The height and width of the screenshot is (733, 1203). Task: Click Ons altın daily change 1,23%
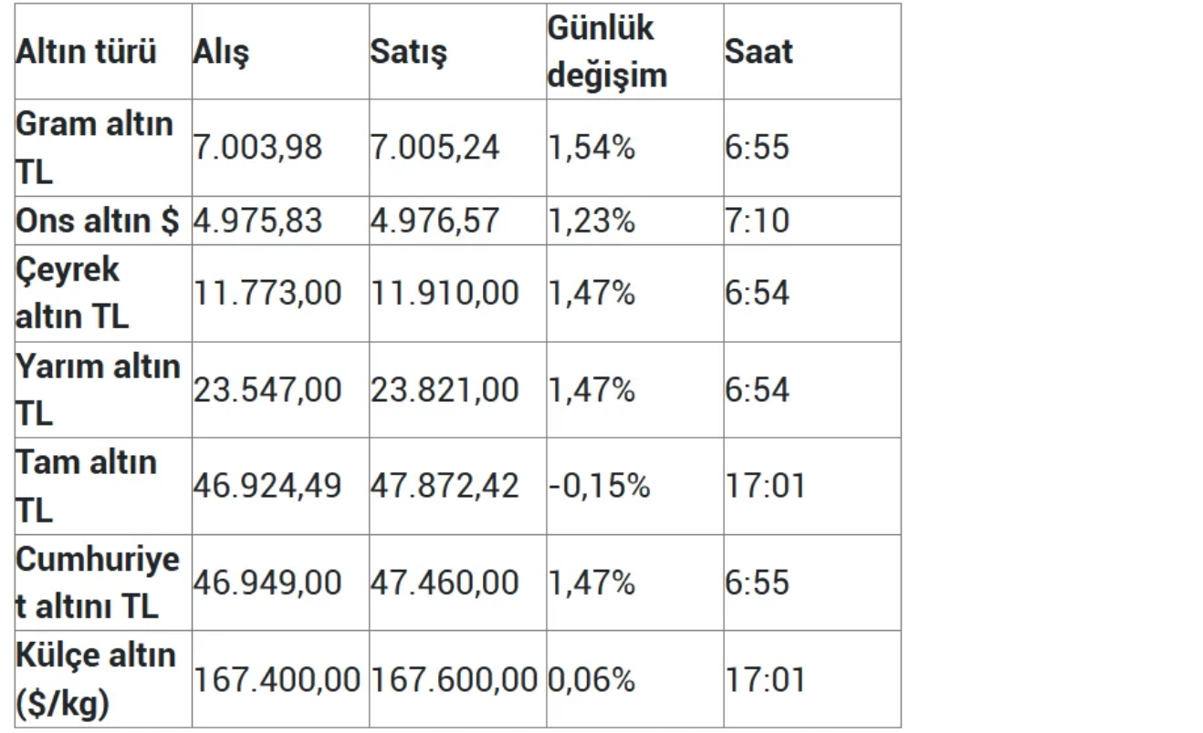click(x=591, y=221)
